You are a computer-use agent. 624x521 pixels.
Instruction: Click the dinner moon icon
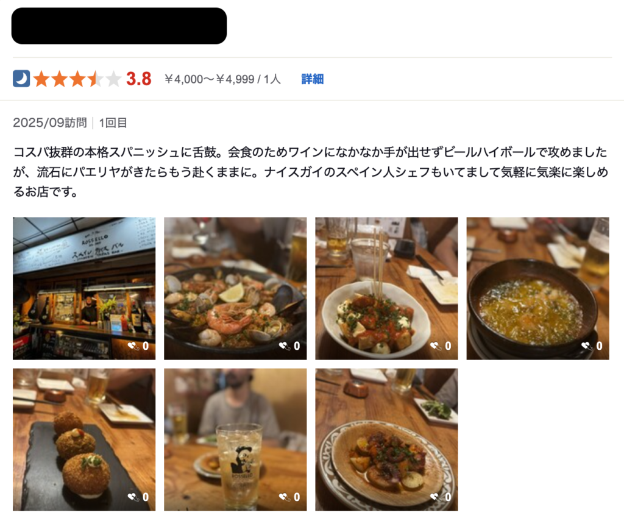[21, 79]
